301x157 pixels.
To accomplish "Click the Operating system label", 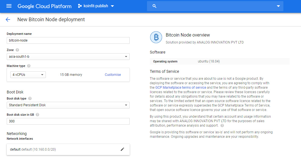I will (x=165, y=61).
